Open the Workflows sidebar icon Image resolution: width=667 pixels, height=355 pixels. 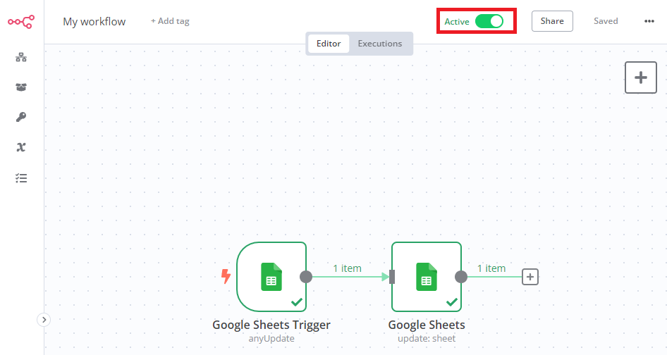coord(21,57)
